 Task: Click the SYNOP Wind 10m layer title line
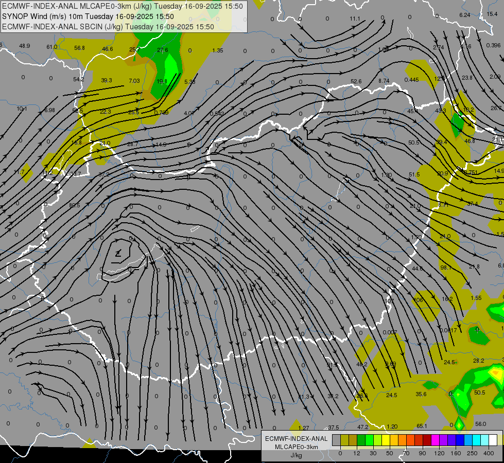point(88,16)
